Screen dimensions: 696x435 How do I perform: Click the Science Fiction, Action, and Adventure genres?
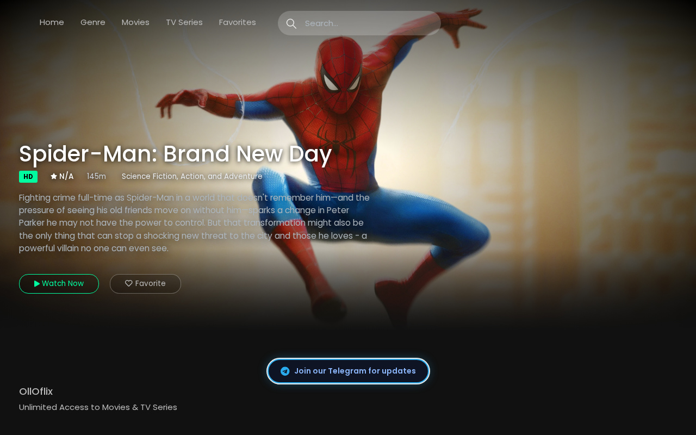192,176
